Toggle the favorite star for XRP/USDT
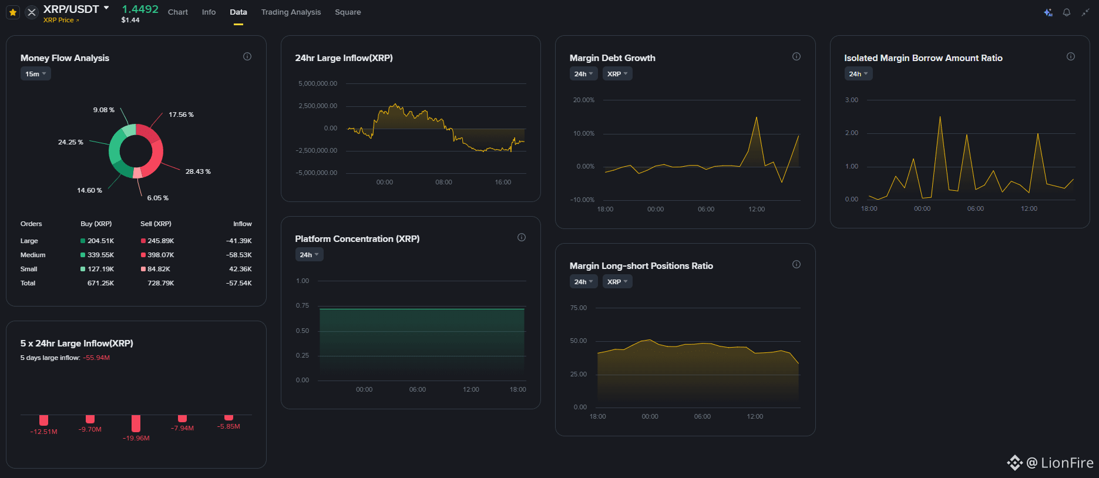The height and width of the screenshot is (478, 1099). pos(13,12)
